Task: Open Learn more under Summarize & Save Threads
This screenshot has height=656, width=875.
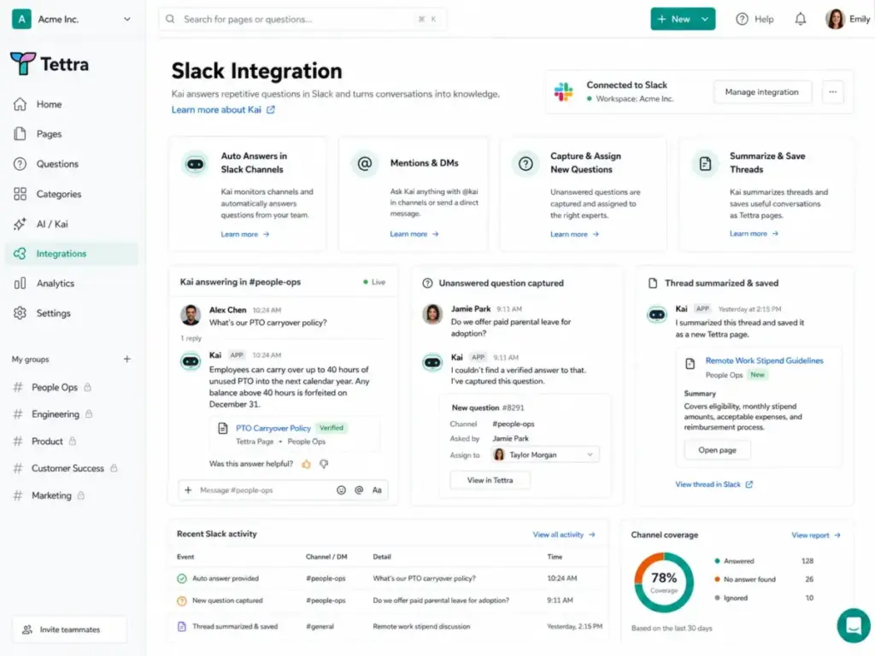Action: tap(754, 234)
